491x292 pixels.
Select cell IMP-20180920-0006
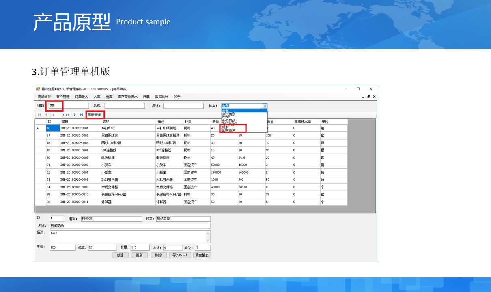(x=80, y=165)
